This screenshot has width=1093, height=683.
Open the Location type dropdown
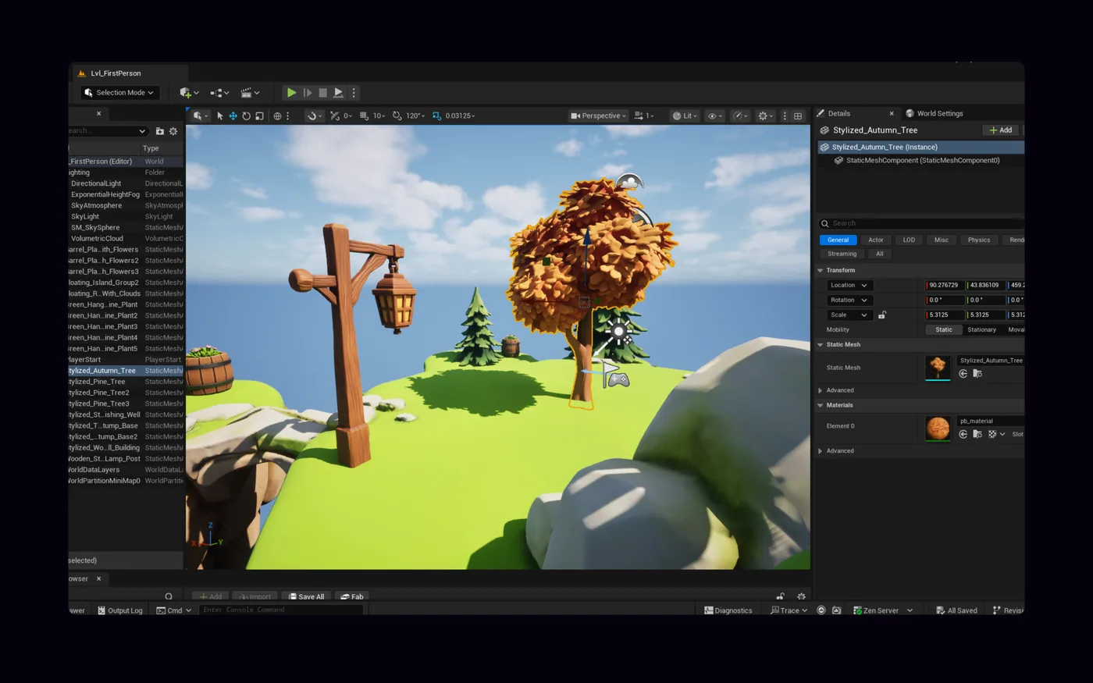click(849, 285)
